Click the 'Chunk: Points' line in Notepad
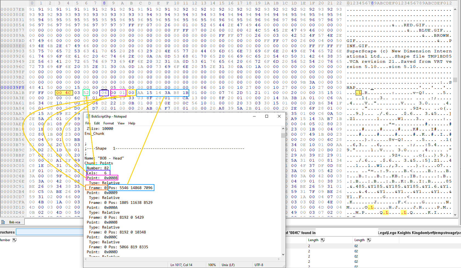This screenshot has width=461, height=268. [x=99, y=163]
